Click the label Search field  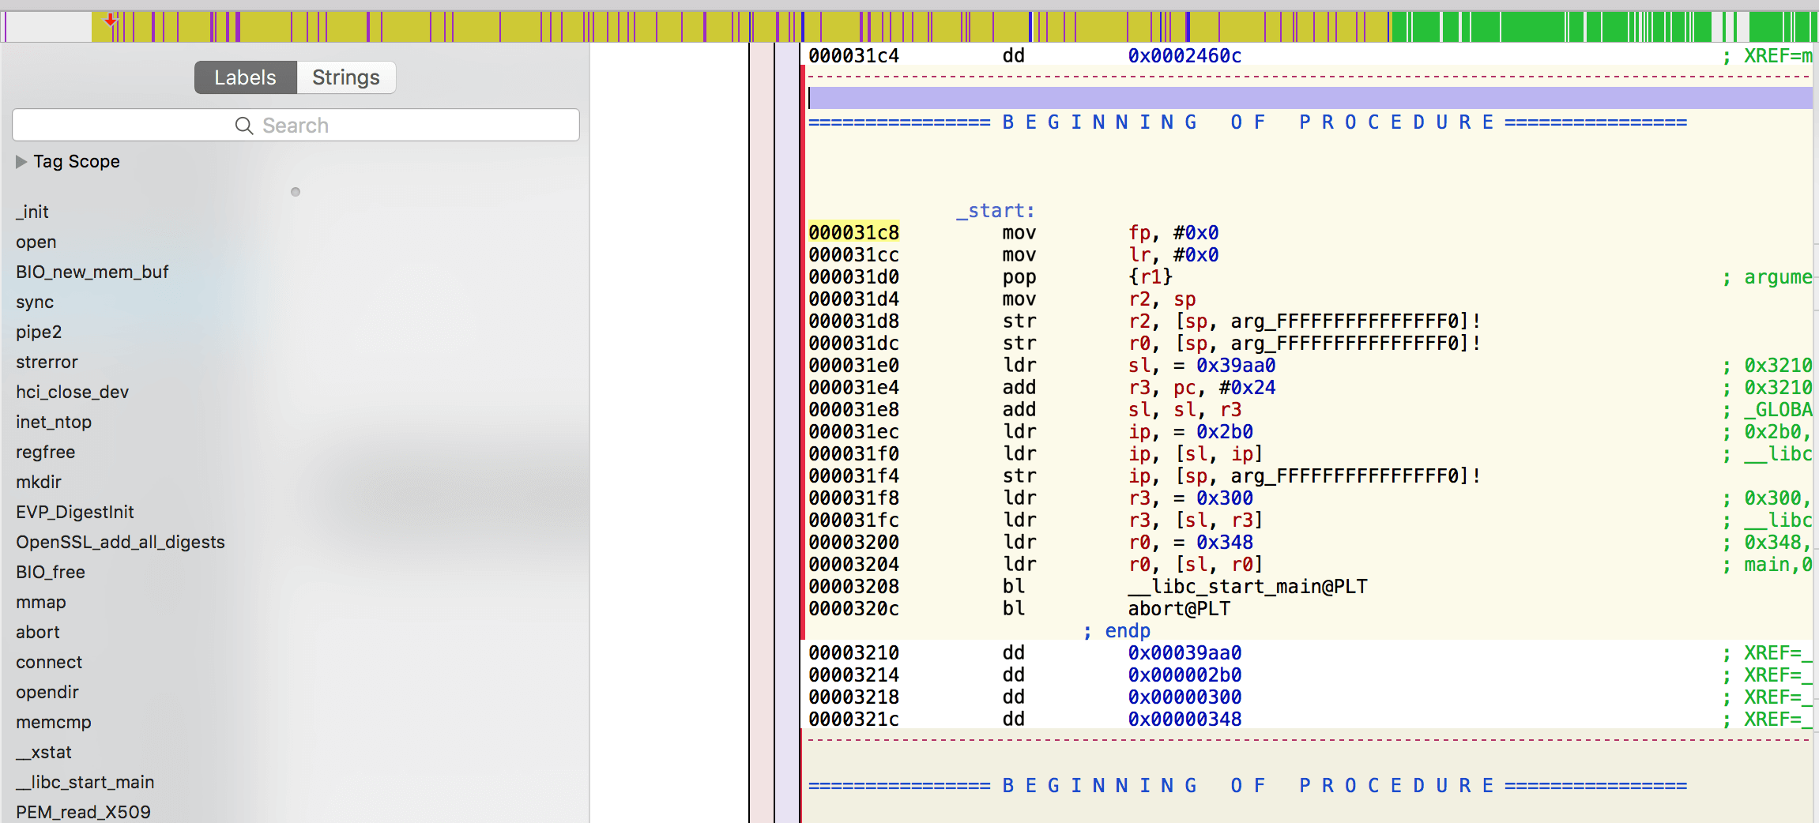[296, 125]
